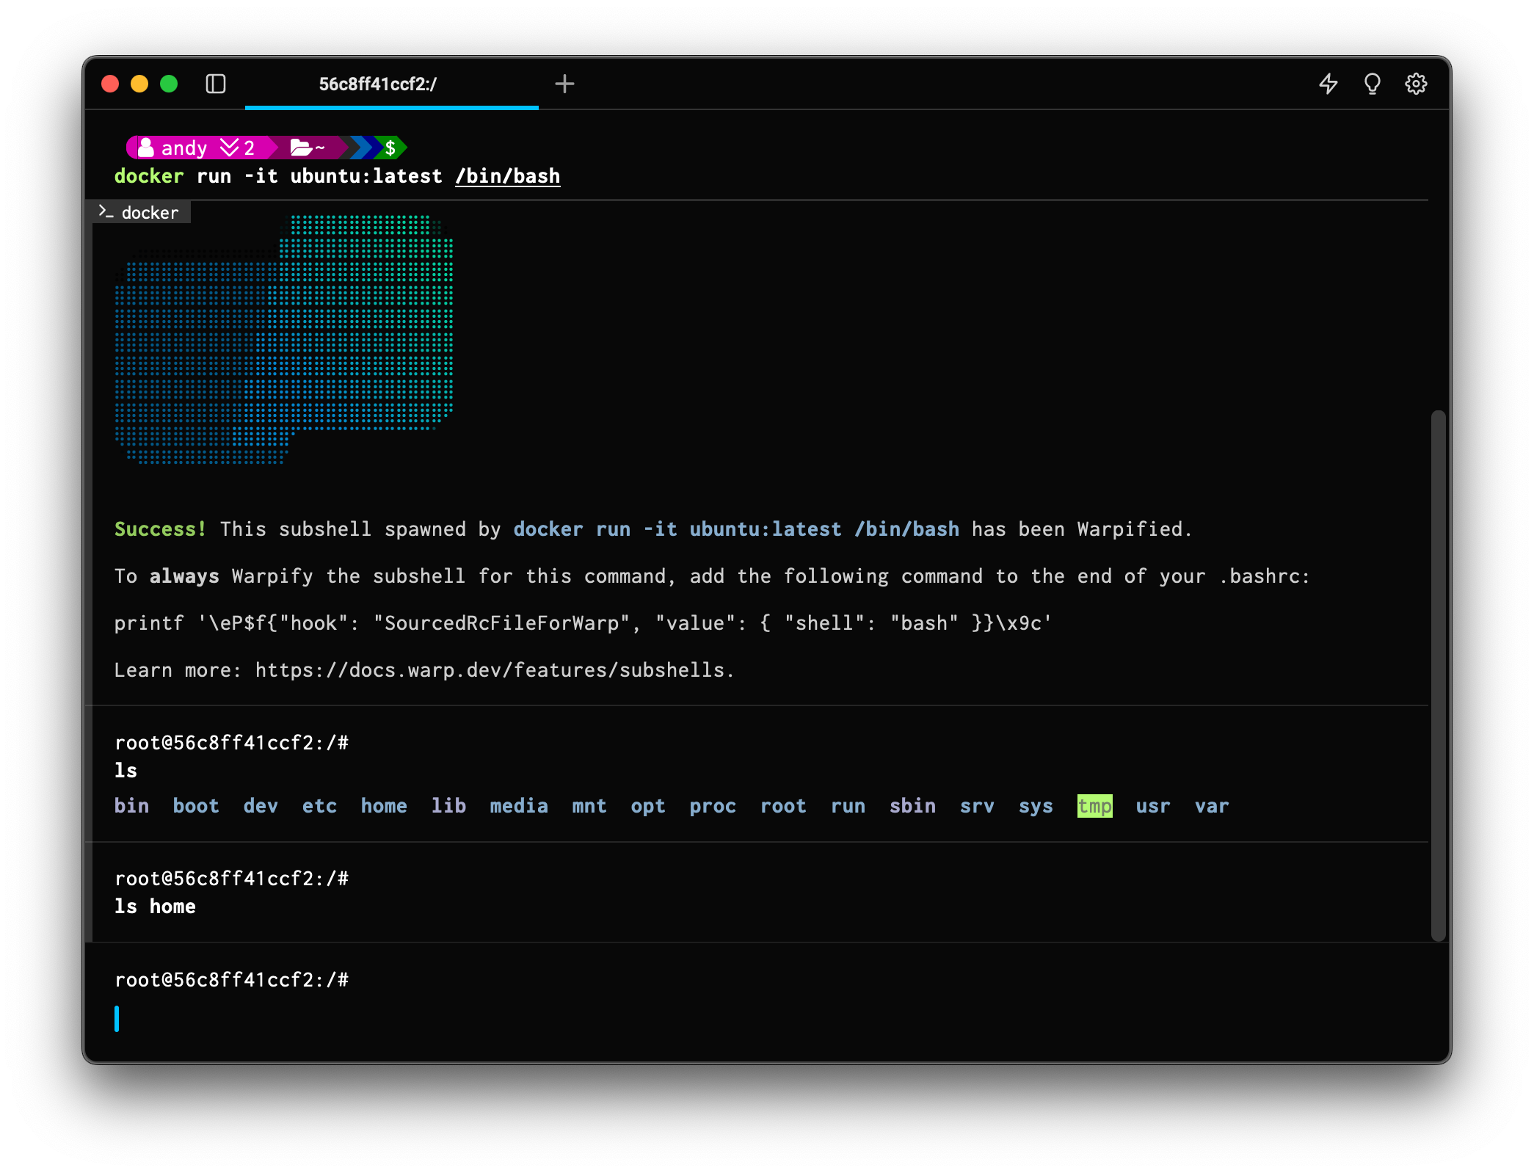Click the highlighted tmp directory
The height and width of the screenshot is (1173, 1534).
1094,806
